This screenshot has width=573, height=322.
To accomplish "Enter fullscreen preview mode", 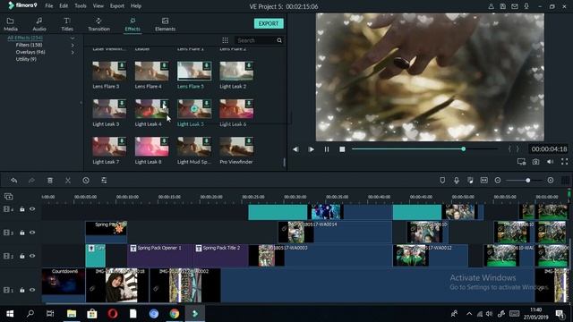I will 564,162.
